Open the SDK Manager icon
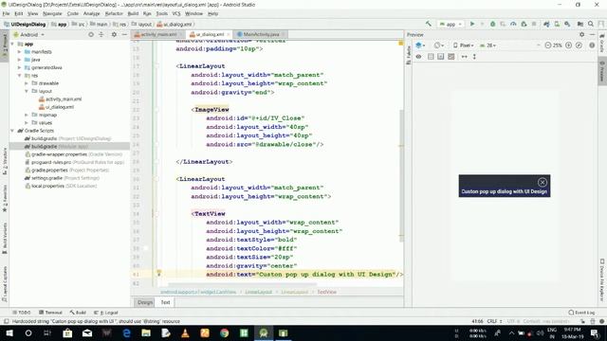 tap(567, 24)
